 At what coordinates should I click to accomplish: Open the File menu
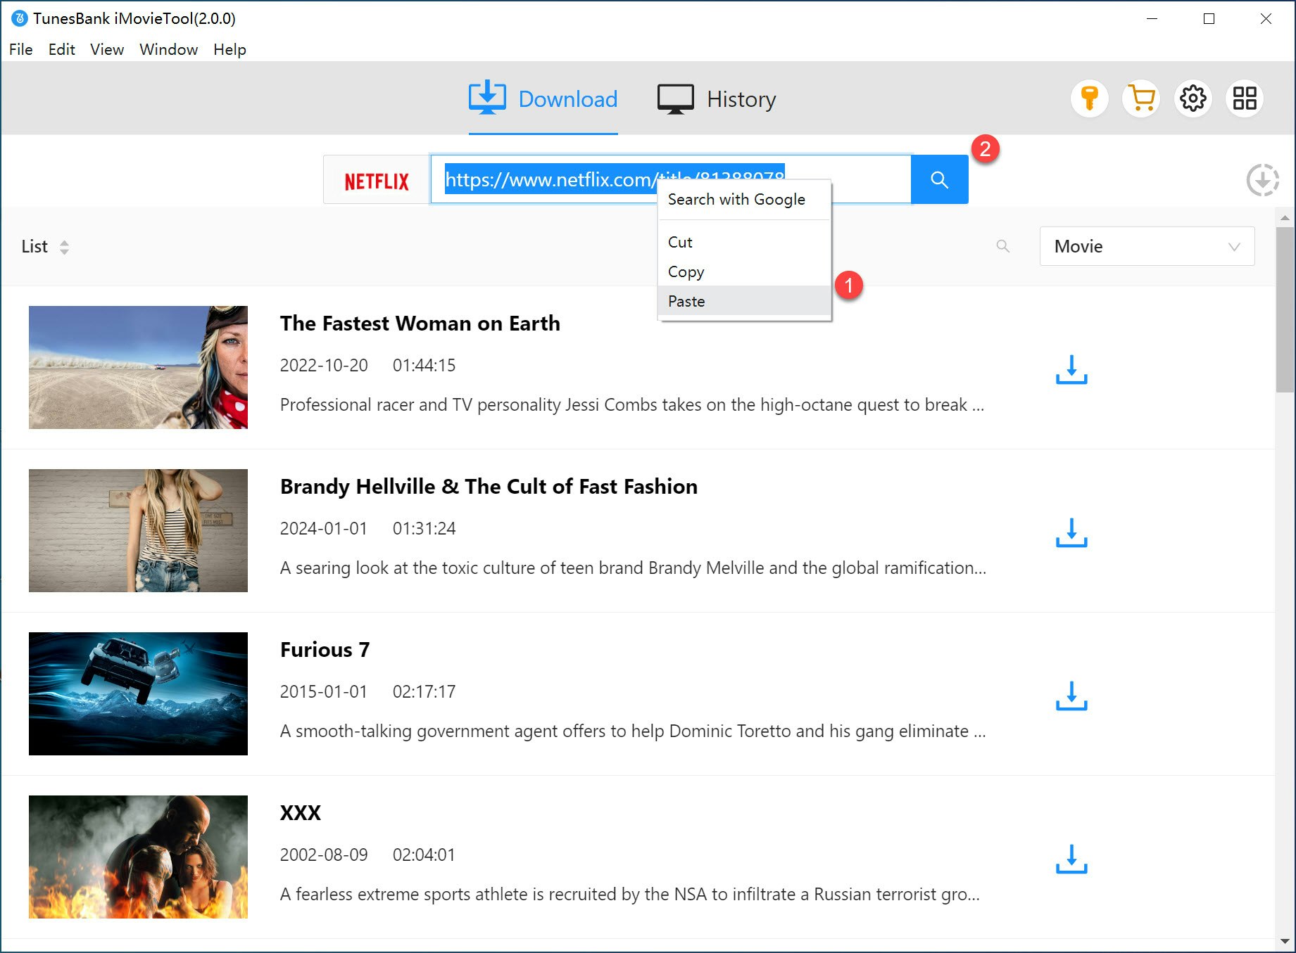click(x=21, y=49)
